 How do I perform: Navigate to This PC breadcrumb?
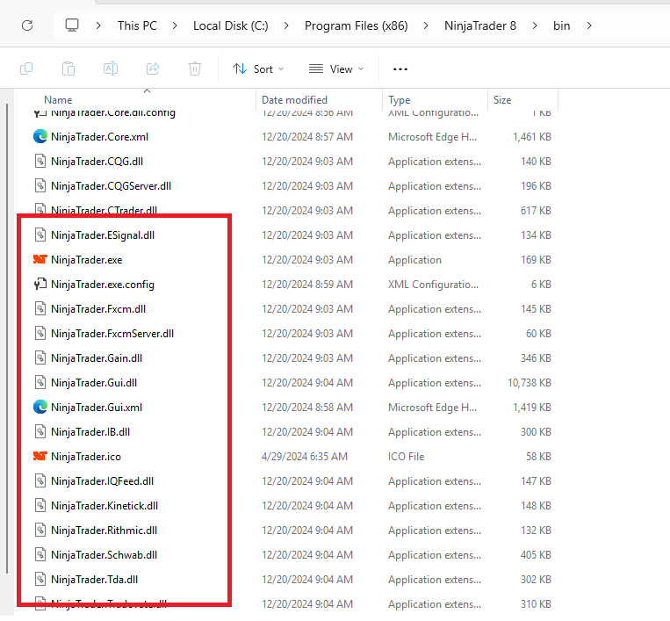[x=137, y=25]
